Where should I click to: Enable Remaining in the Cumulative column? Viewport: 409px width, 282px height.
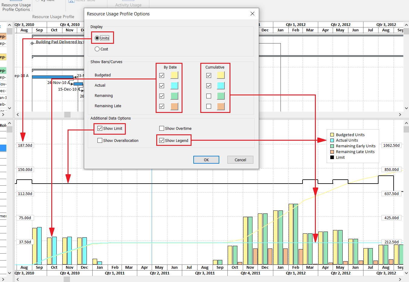coord(209,96)
